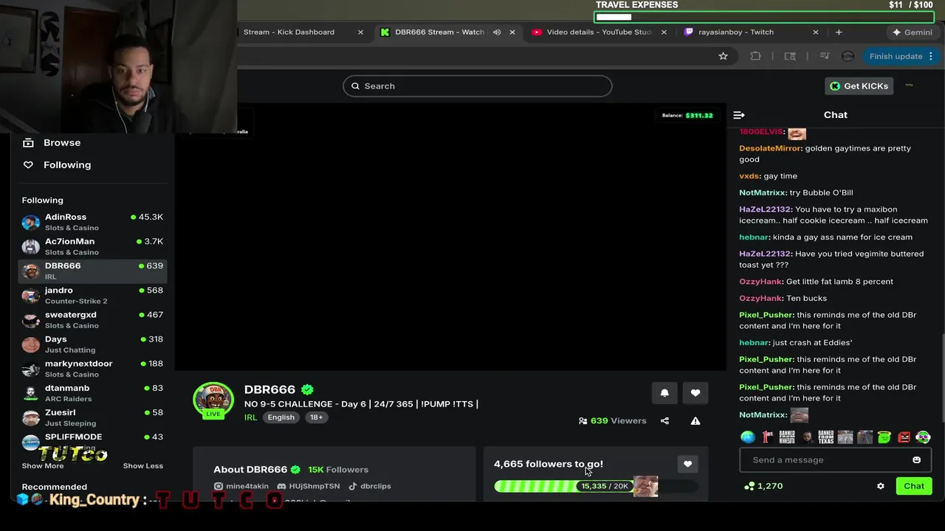Open the emoji picker in chat input

coord(916,460)
